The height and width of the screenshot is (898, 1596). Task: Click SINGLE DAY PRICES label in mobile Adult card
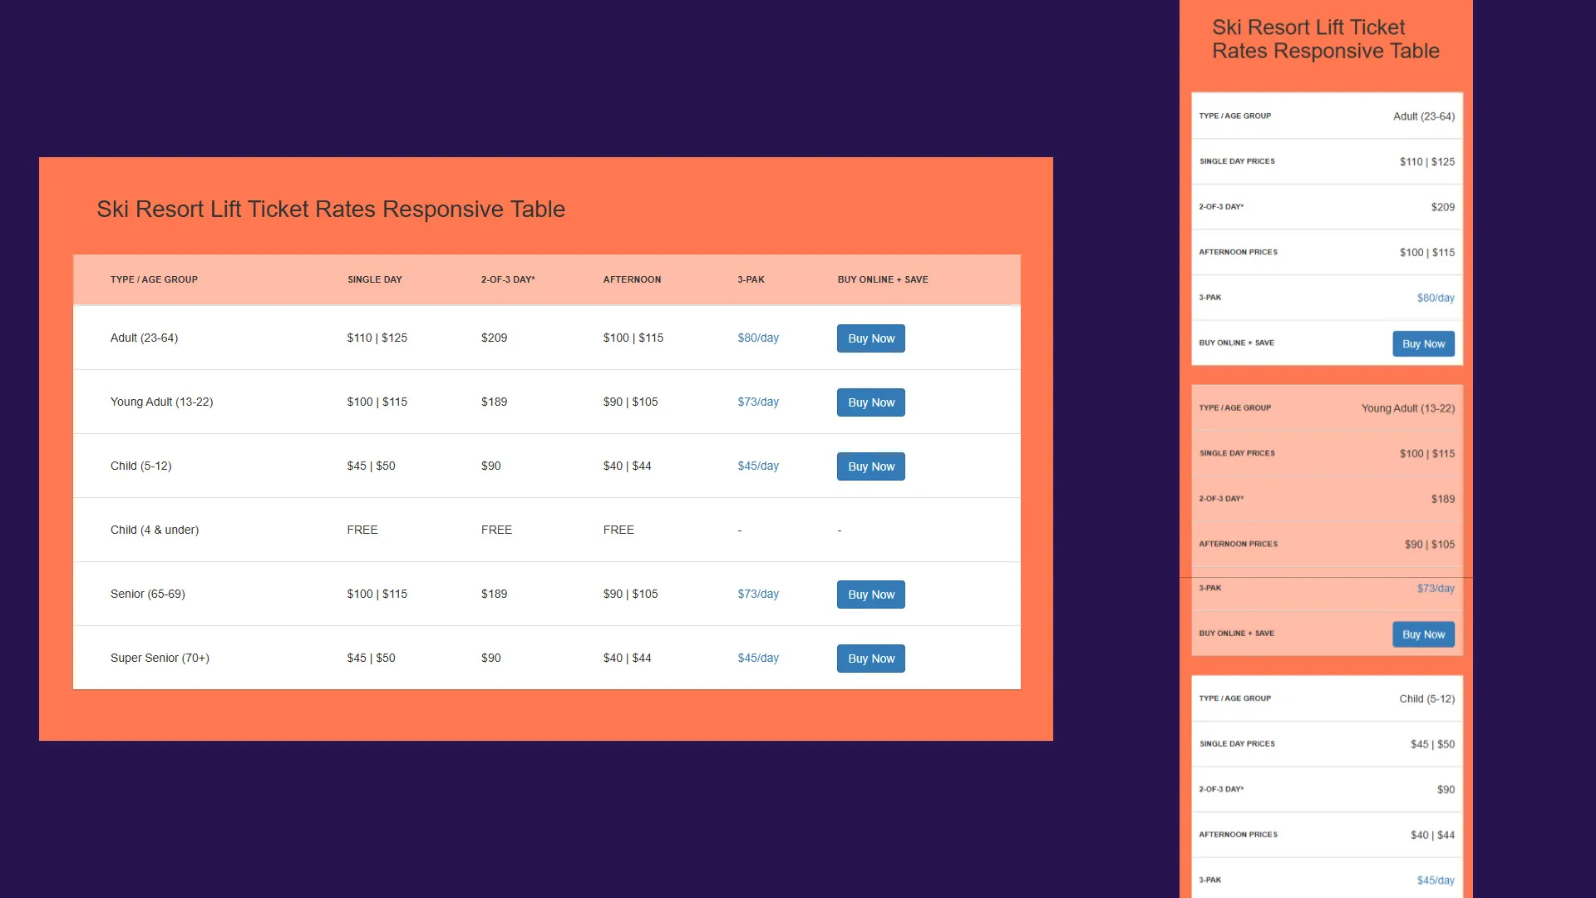(x=1237, y=161)
